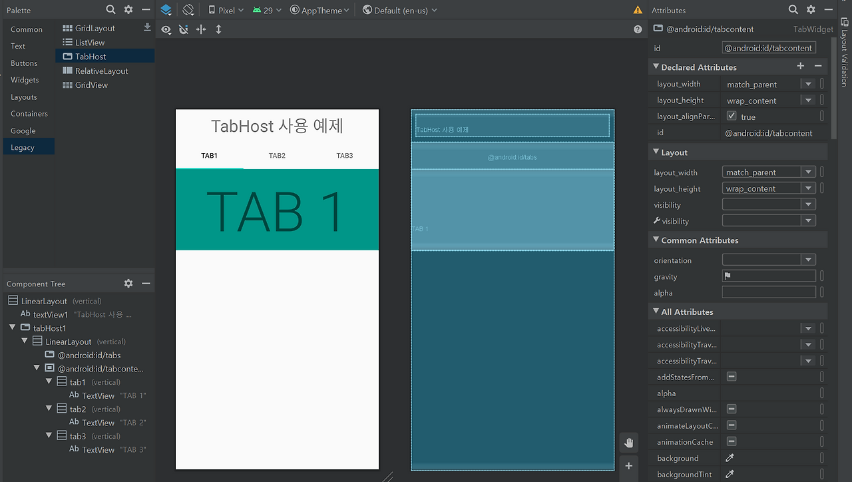The image size is (852, 482).
Task: Add an attribute with the plus button
Action: pos(800,67)
